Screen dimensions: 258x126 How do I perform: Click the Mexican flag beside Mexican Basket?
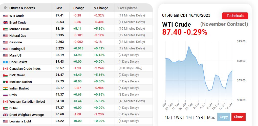pyautogui.click(x=5, y=82)
